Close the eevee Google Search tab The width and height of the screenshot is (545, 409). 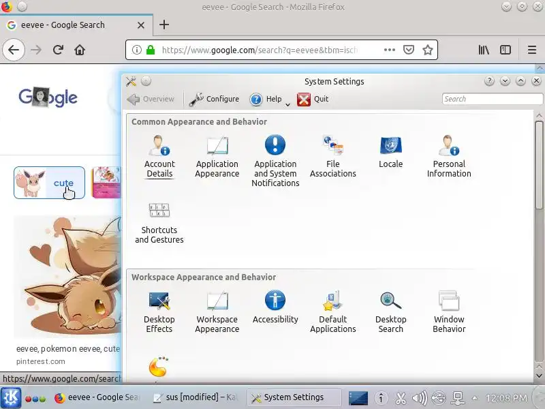point(141,25)
